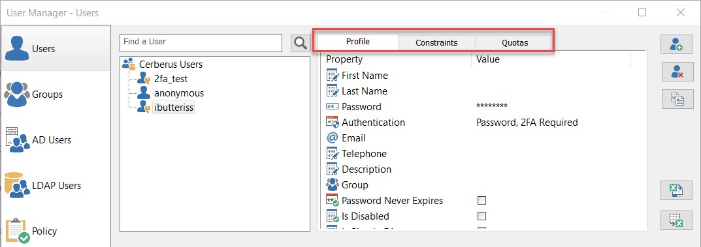Click the Find a User search field

pos(201,42)
